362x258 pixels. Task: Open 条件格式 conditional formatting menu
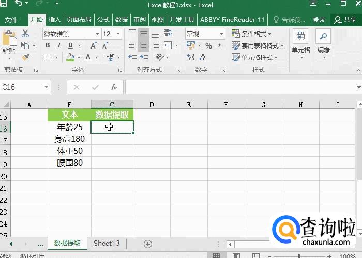point(251,34)
